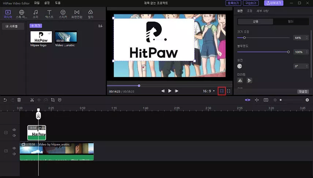The height and width of the screenshot is (178, 313).
Task: Click the timeline zoom slider
Action: [291, 100]
